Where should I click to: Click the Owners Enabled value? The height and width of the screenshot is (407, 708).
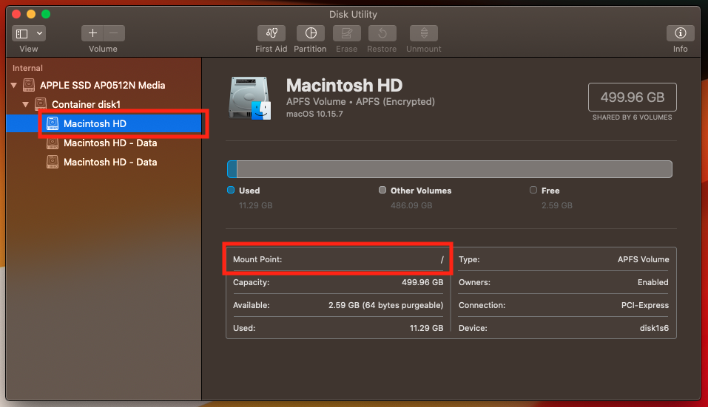[653, 282]
